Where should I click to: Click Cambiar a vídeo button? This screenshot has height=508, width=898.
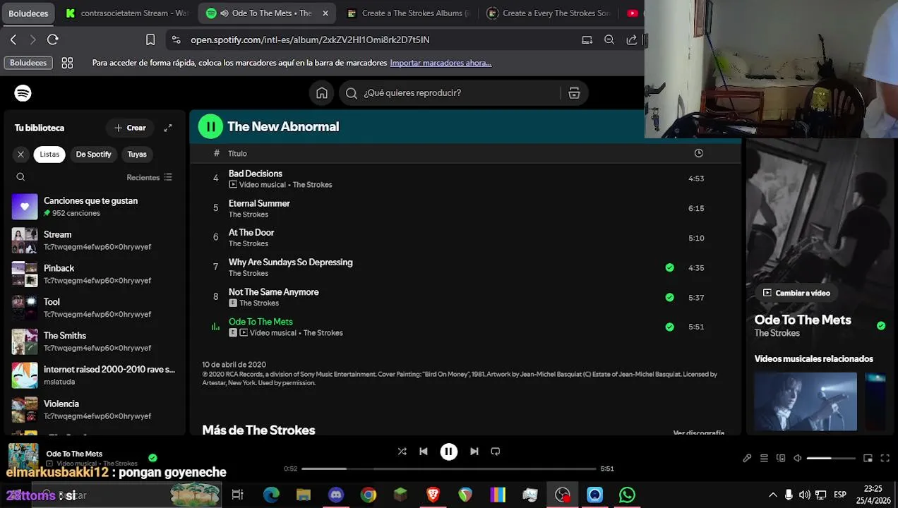(796, 293)
